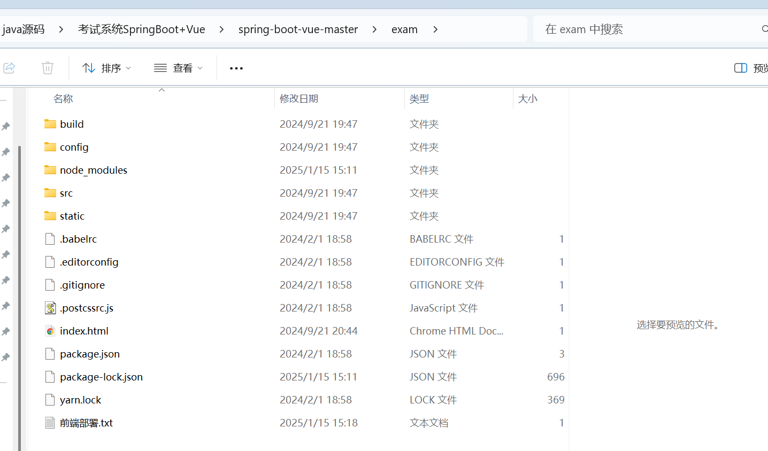This screenshot has height=451, width=768.
Task: Select the static folder icon
Action: coord(50,216)
